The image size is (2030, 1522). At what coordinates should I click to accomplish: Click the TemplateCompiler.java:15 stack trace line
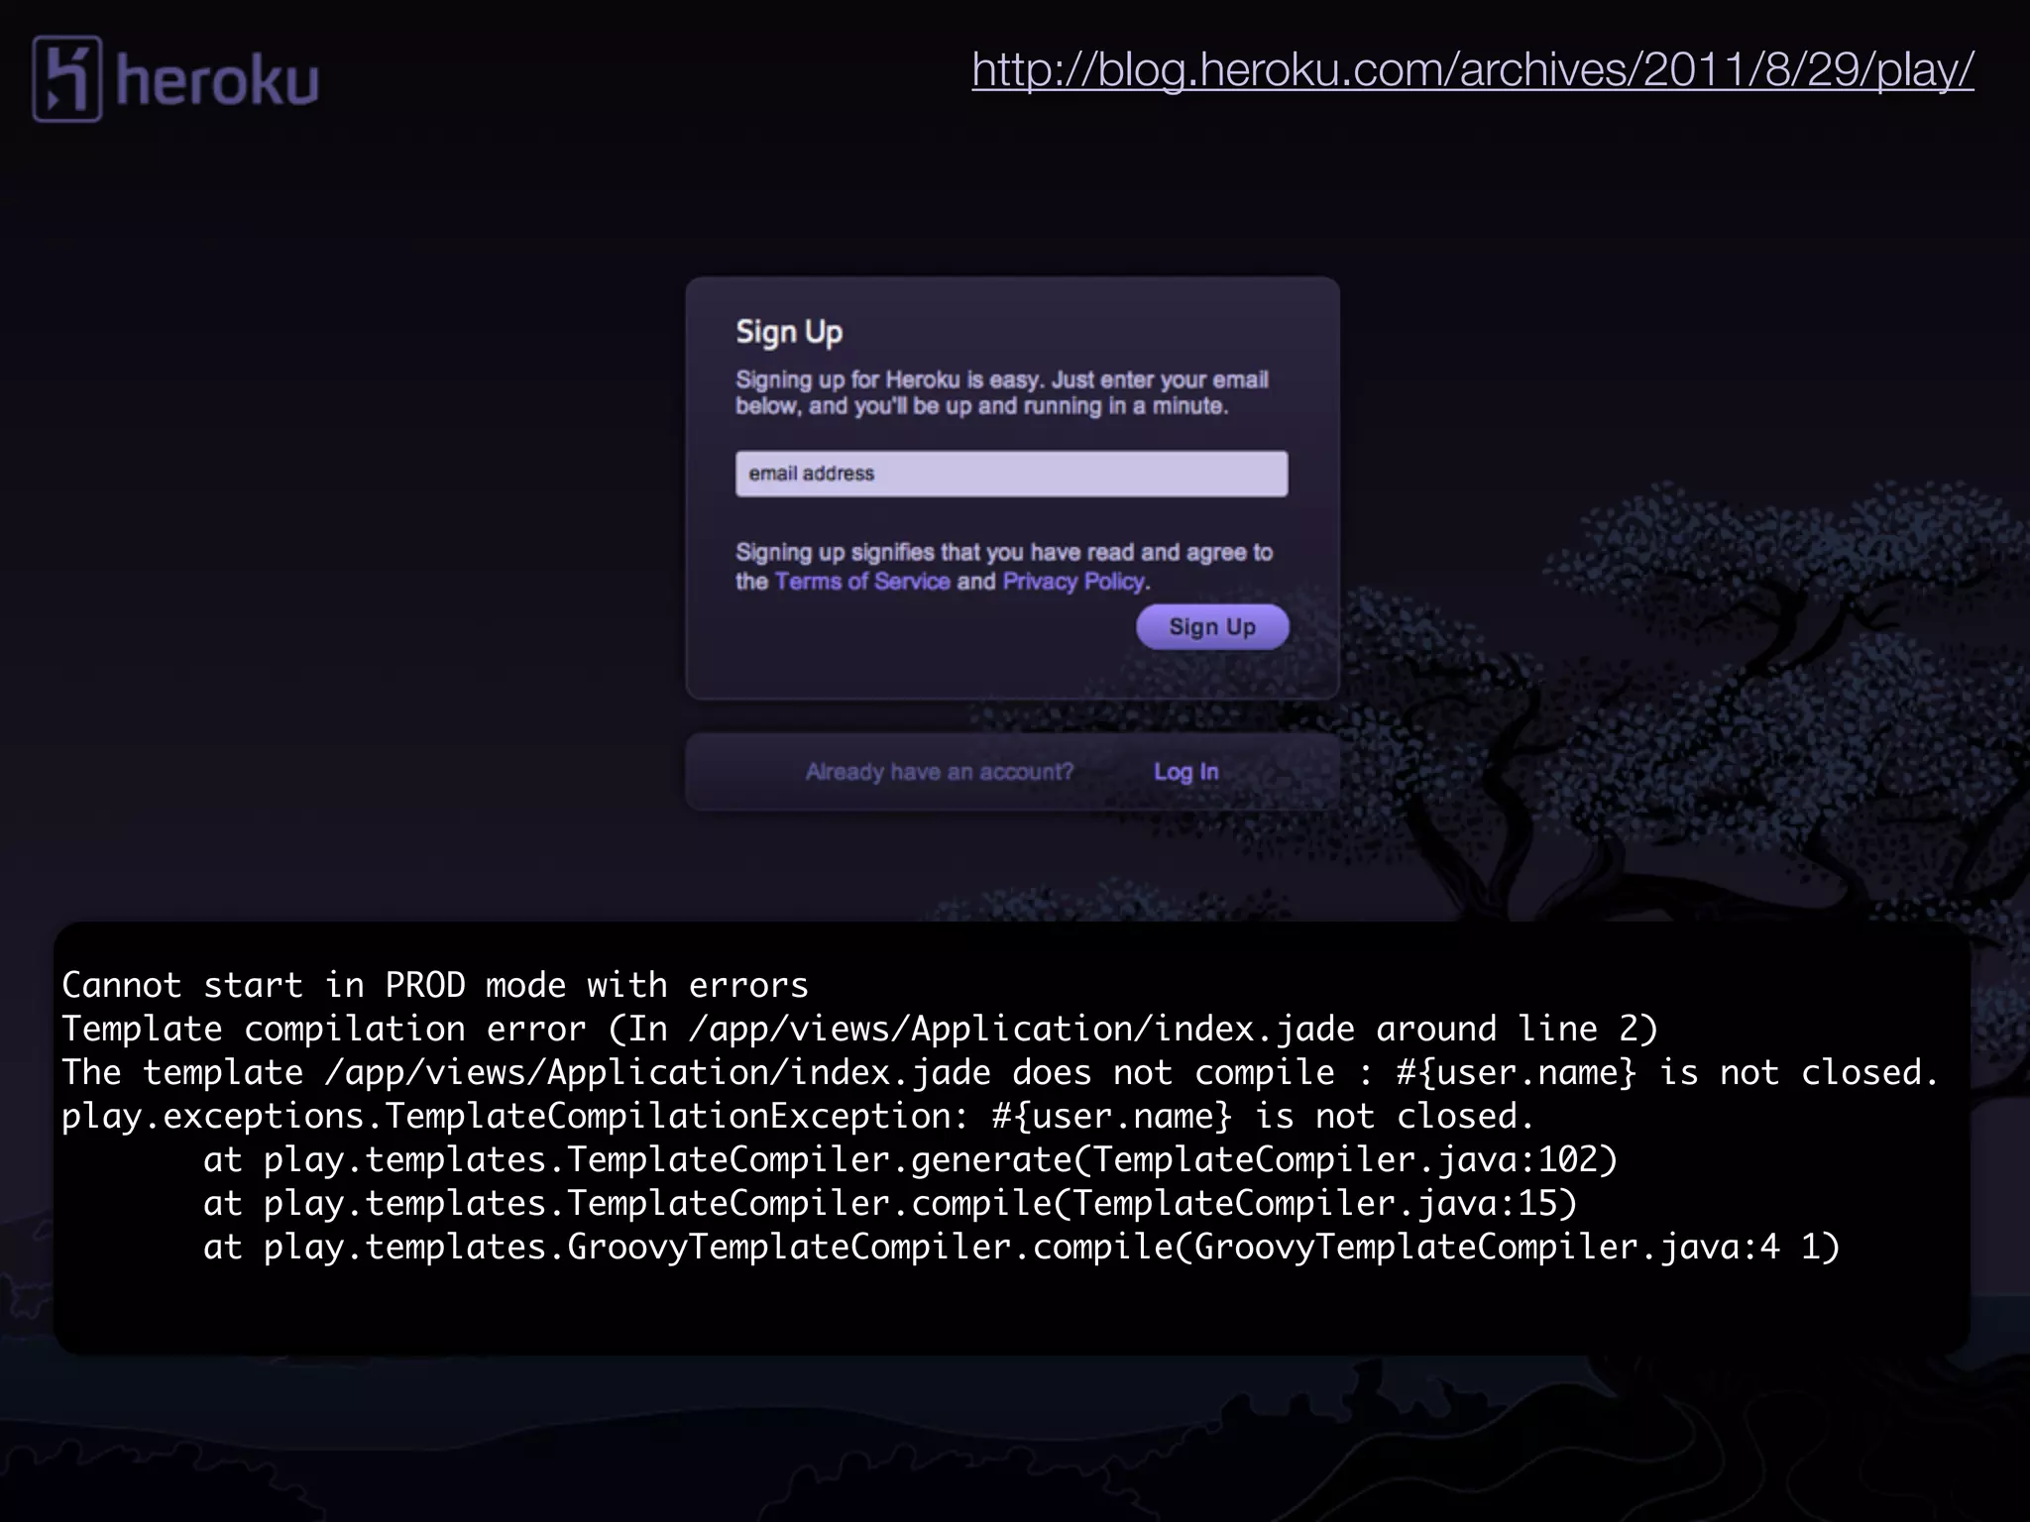coord(890,1203)
